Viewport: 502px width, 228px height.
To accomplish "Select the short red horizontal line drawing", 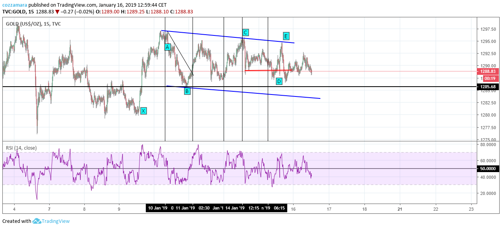I will (268, 70).
